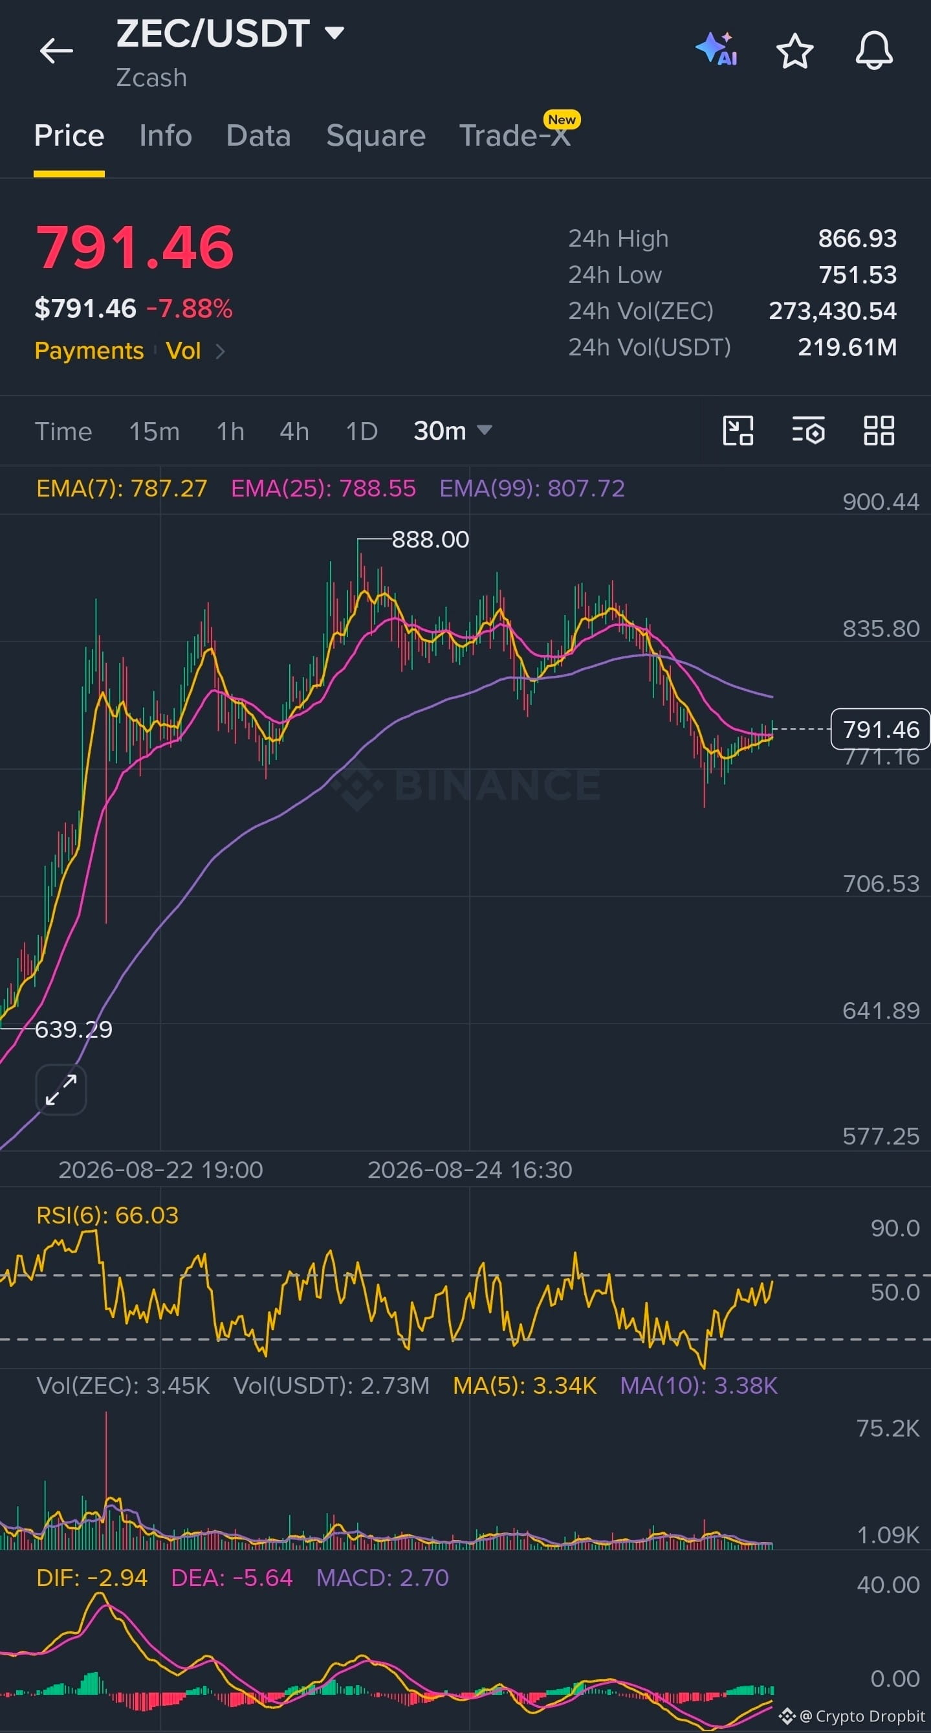Select the EMA(99): 807.72 indicator label

(532, 488)
